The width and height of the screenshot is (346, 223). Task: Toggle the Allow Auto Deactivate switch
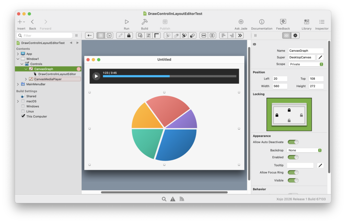pyautogui.click(x=293, y=142)
